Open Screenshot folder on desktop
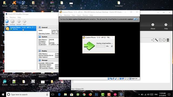 [119, 4]
